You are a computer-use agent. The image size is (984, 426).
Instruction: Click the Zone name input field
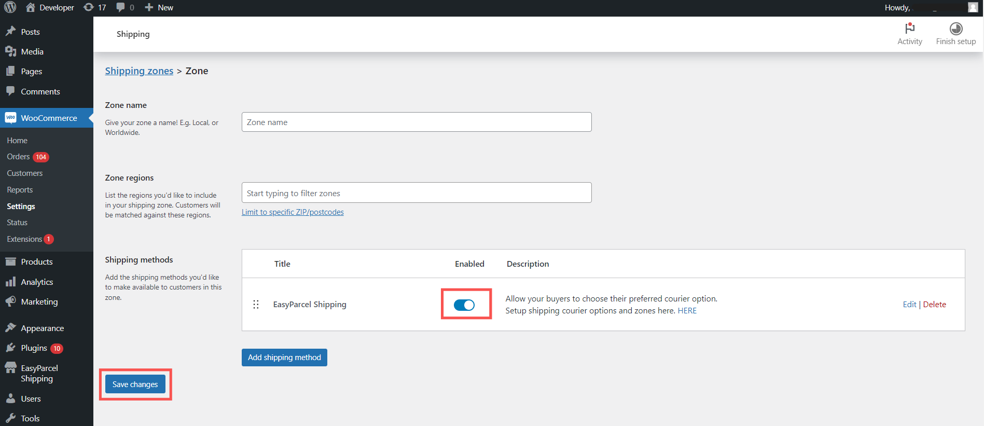pyautogui.click(x=417, y=122)
